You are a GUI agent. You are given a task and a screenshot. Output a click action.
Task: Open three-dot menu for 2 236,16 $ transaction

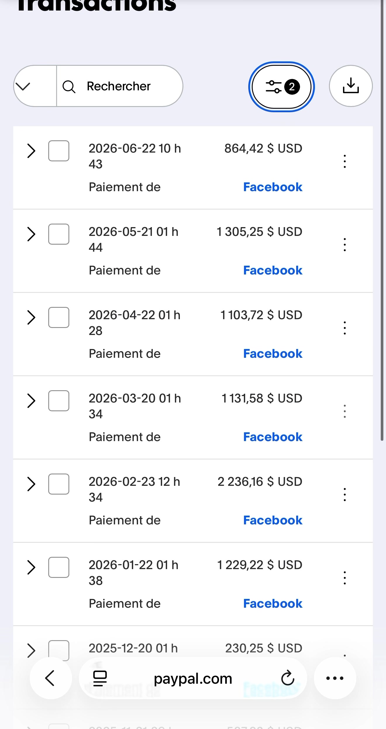[345, 495]
